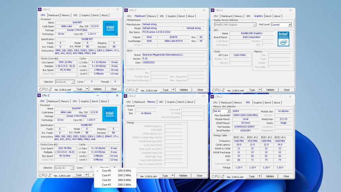Click the LD4AS016G-3200ST part number field

tap(245, 127)
